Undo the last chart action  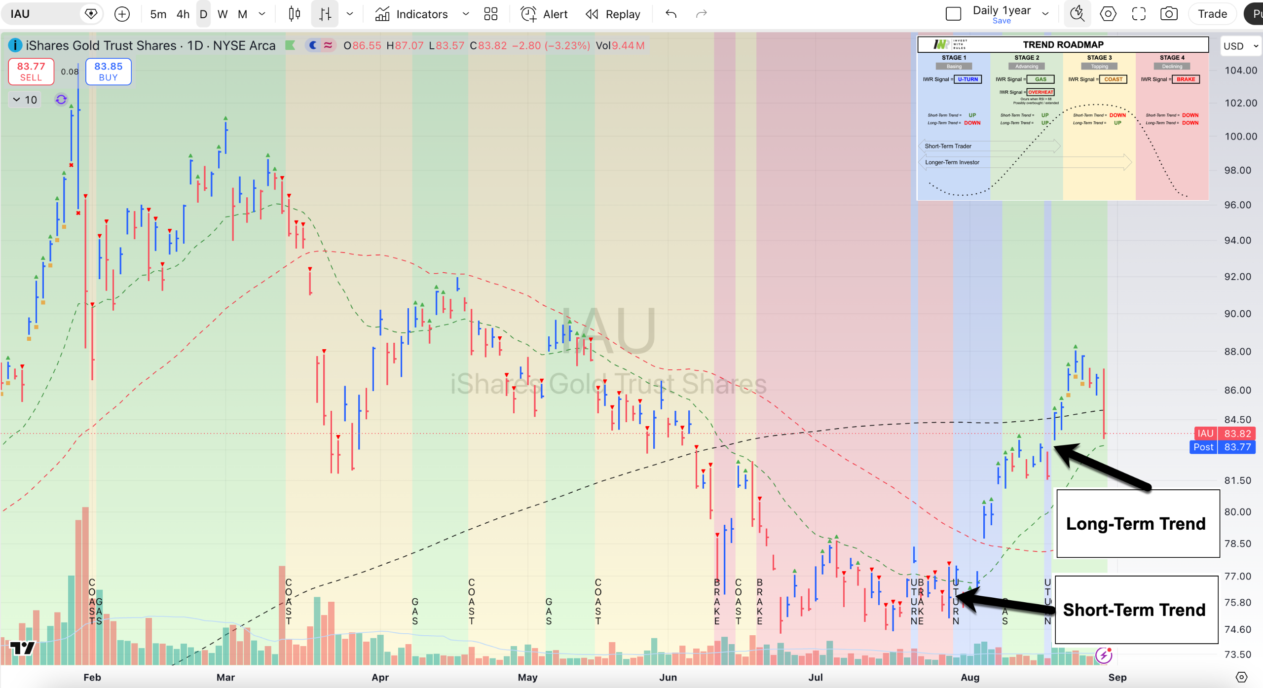(x=671, y=14)
